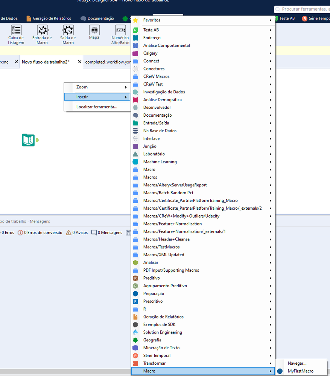Open the Documentação palette tab
Viewport: 330px width, 376px height.
tap(97, 18)
